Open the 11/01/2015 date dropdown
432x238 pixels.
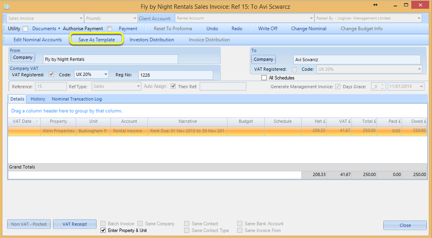coord(421,87)
